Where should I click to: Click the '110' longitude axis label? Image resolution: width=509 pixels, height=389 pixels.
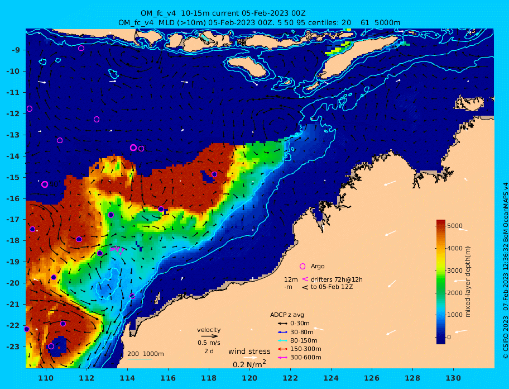click(x=46, y=378)
